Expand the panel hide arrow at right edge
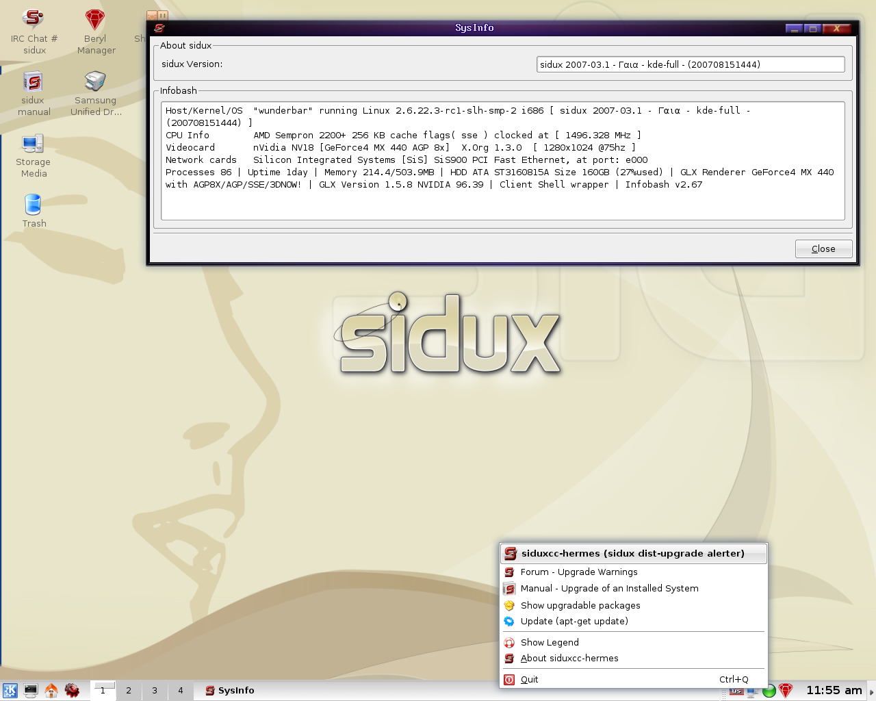876x701 pixels. (x=871, y=691)
